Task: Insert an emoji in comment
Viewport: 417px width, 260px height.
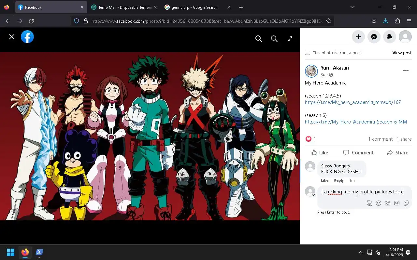Action: point(379,203)
